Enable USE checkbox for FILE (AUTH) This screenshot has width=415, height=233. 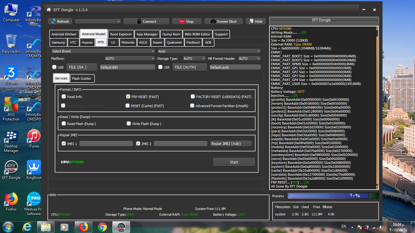[160, 67]
